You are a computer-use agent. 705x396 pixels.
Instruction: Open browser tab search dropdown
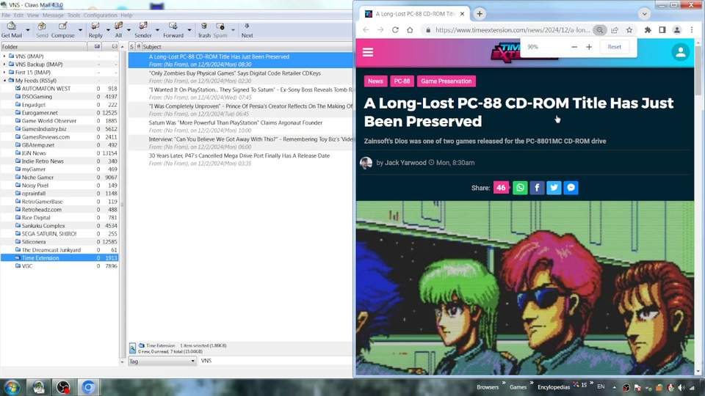point(644,14)
